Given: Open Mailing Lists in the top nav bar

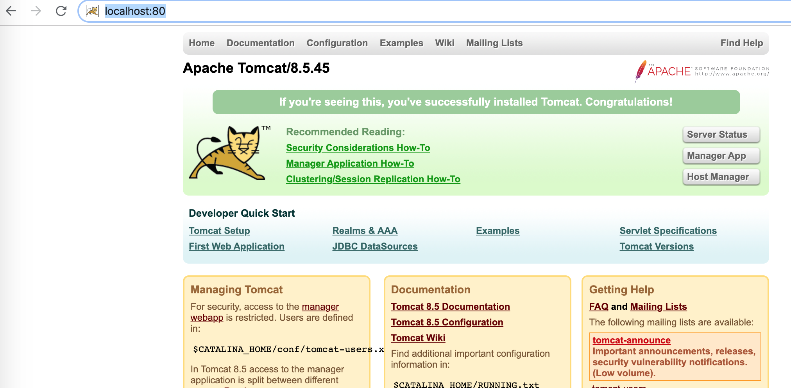Looking at the screenshot, I should click(494, 43).
